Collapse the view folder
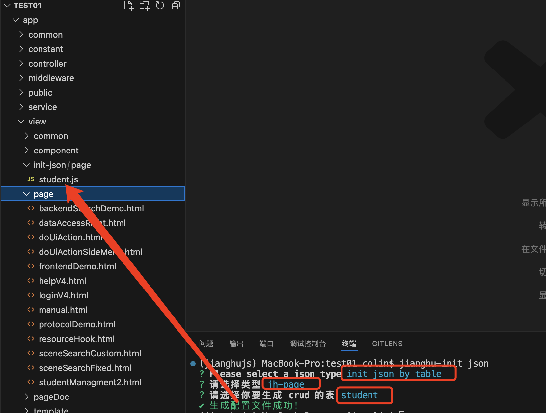Viewport: 546px width, 413px height. pyautogui.click(x=21, y=121)
